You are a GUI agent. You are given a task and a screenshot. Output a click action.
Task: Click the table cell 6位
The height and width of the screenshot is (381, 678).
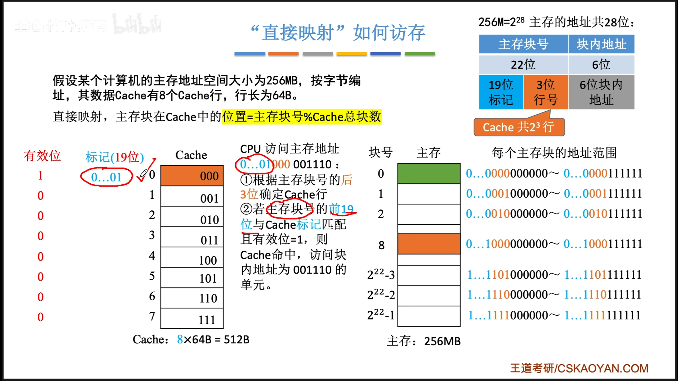click(x=601, y=65)
